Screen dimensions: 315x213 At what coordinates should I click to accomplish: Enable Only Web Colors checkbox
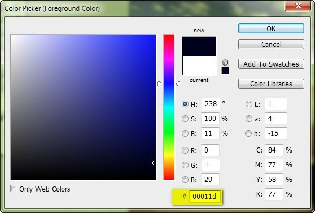click(x=14, y=189)
